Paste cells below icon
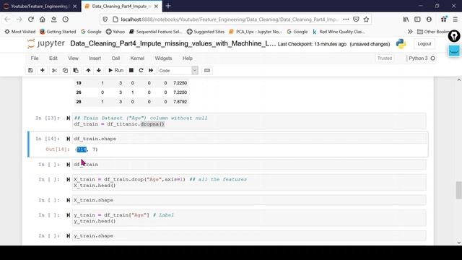 [76, 71]
